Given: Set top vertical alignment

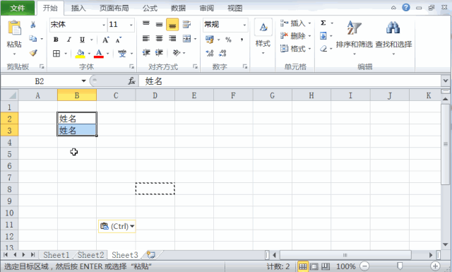Looking at the screenshot, I should pyautogui.click(x=146, y=24).
